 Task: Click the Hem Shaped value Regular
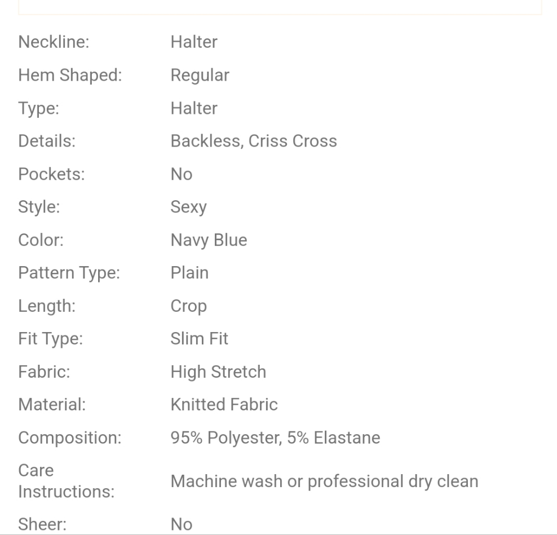click(200, 75)
